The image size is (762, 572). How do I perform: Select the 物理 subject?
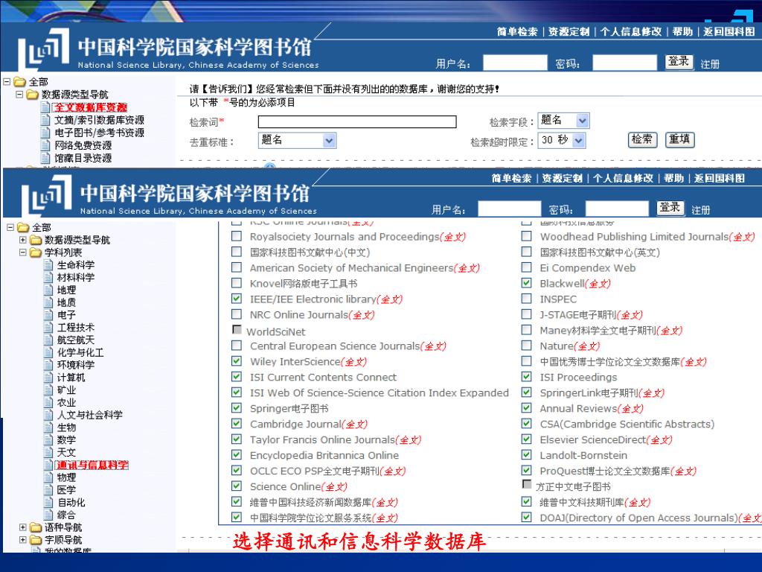pyautogui.click(x=66, y=477)
